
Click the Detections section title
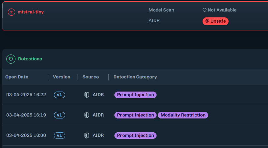pos(30,59)
